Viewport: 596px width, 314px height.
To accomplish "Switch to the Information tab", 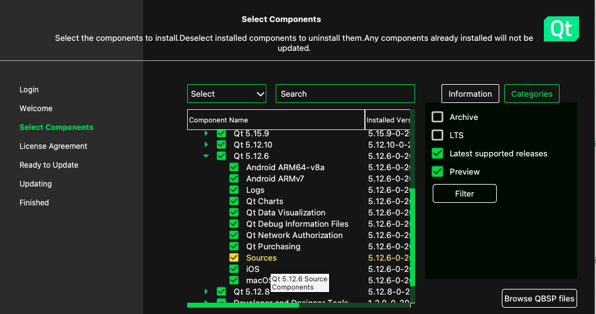I will tap(470, 94).
